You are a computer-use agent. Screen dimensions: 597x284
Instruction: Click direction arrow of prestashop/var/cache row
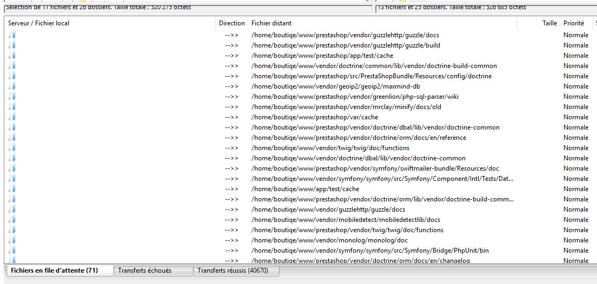pyautogui.click(x=231, y=117)
